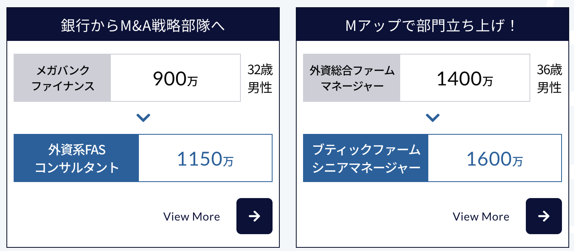Screen dimensions: 574x251
Task: Click the 外資総合ファーム マネージャー label
Action: click(x=352, y=78)
